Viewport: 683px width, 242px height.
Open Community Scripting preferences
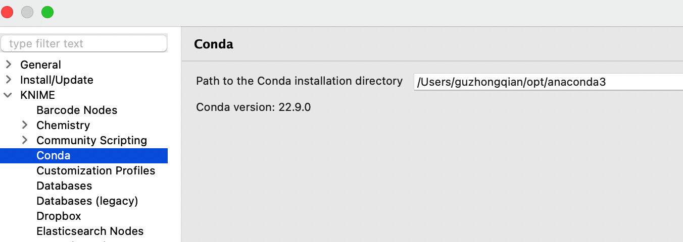(91, 140)
